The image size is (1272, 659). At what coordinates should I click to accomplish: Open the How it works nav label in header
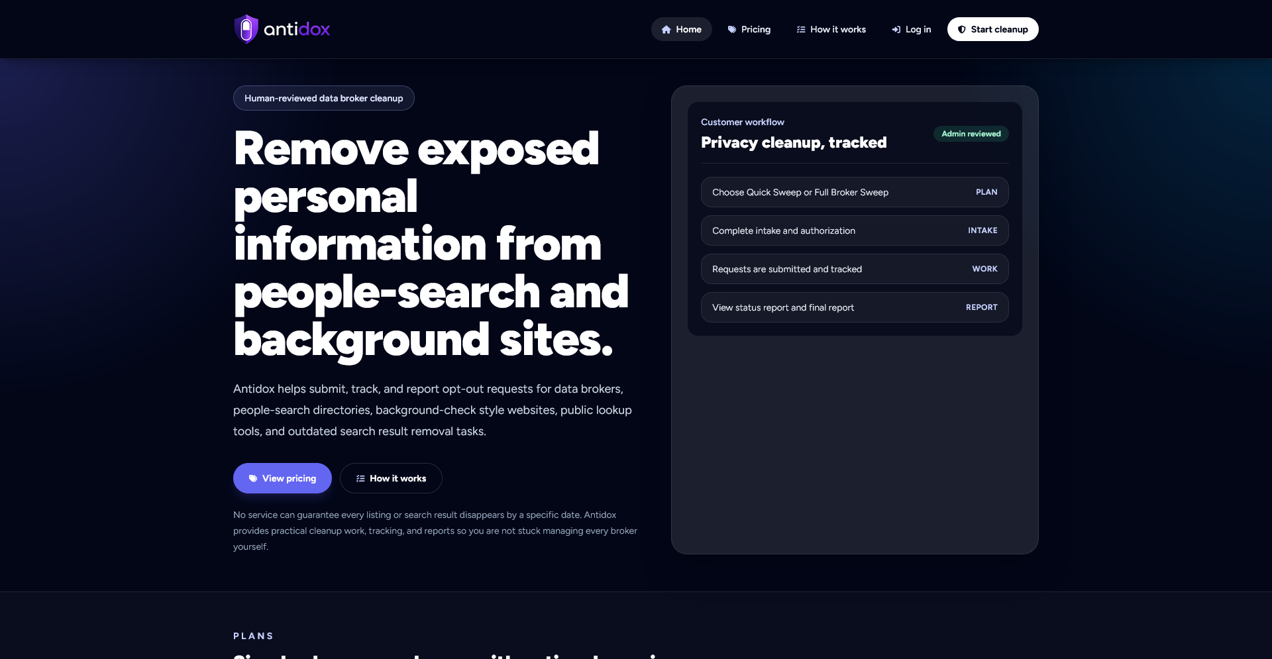(x=838, y=29)
